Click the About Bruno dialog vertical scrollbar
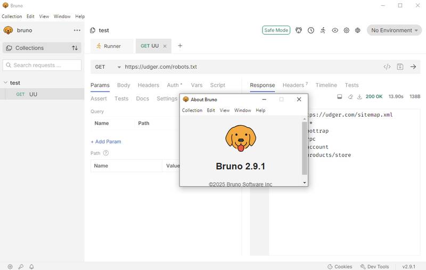Viewport: 426px width, 270px height. pyautogui.click(x=305, y=148)
